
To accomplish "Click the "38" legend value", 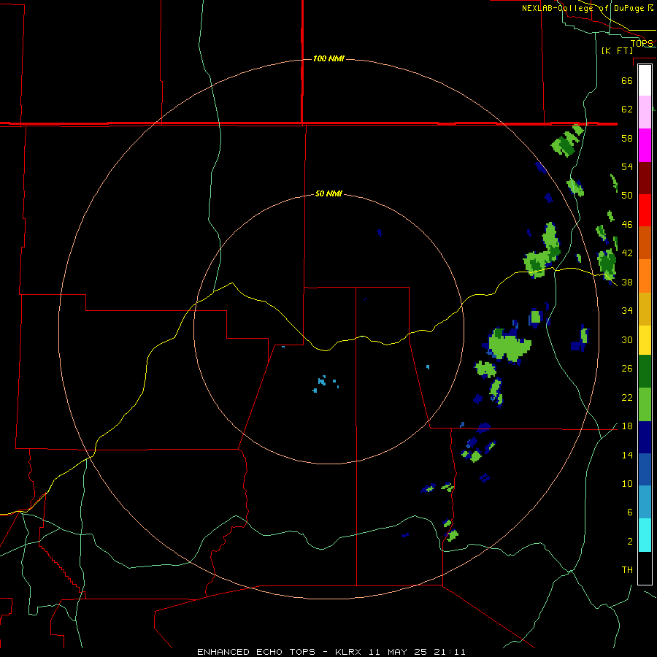I will click(x=627, y=282).
